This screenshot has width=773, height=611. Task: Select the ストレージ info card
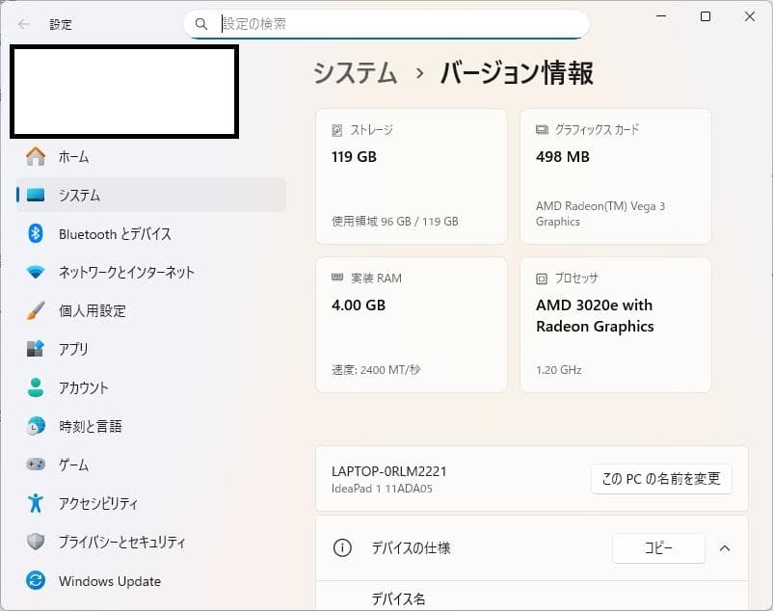pos(411,175)
